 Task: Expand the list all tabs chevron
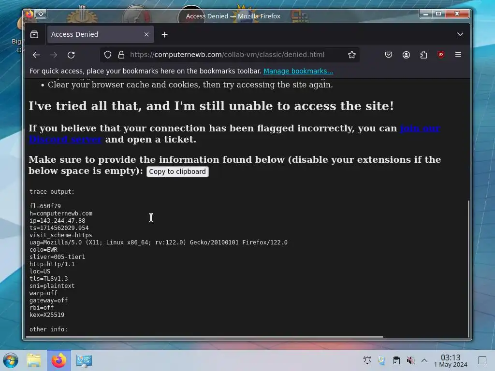(x=460, y=34)
